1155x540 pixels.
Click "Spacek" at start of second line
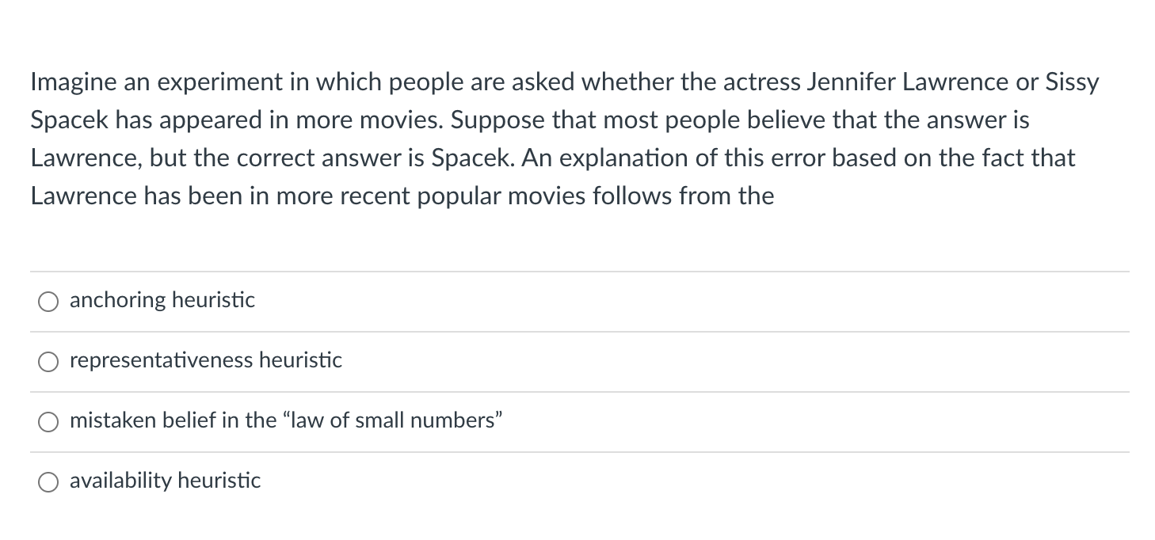tap(67, 120)
